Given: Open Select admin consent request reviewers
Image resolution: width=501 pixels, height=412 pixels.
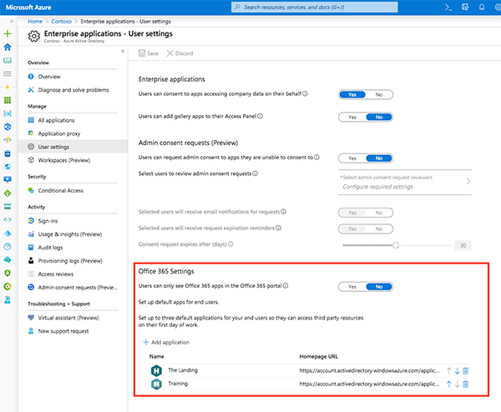Looking at the screenshot, I should 404,182.
